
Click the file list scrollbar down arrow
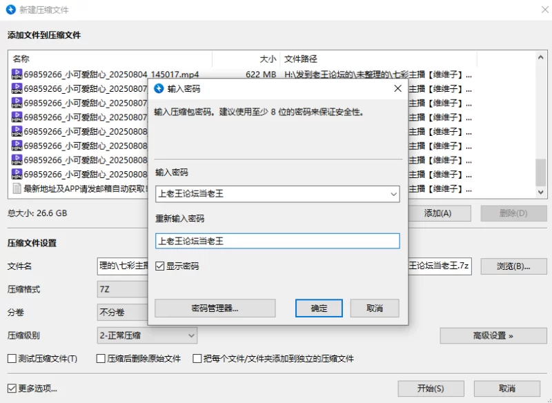[541, 192]
